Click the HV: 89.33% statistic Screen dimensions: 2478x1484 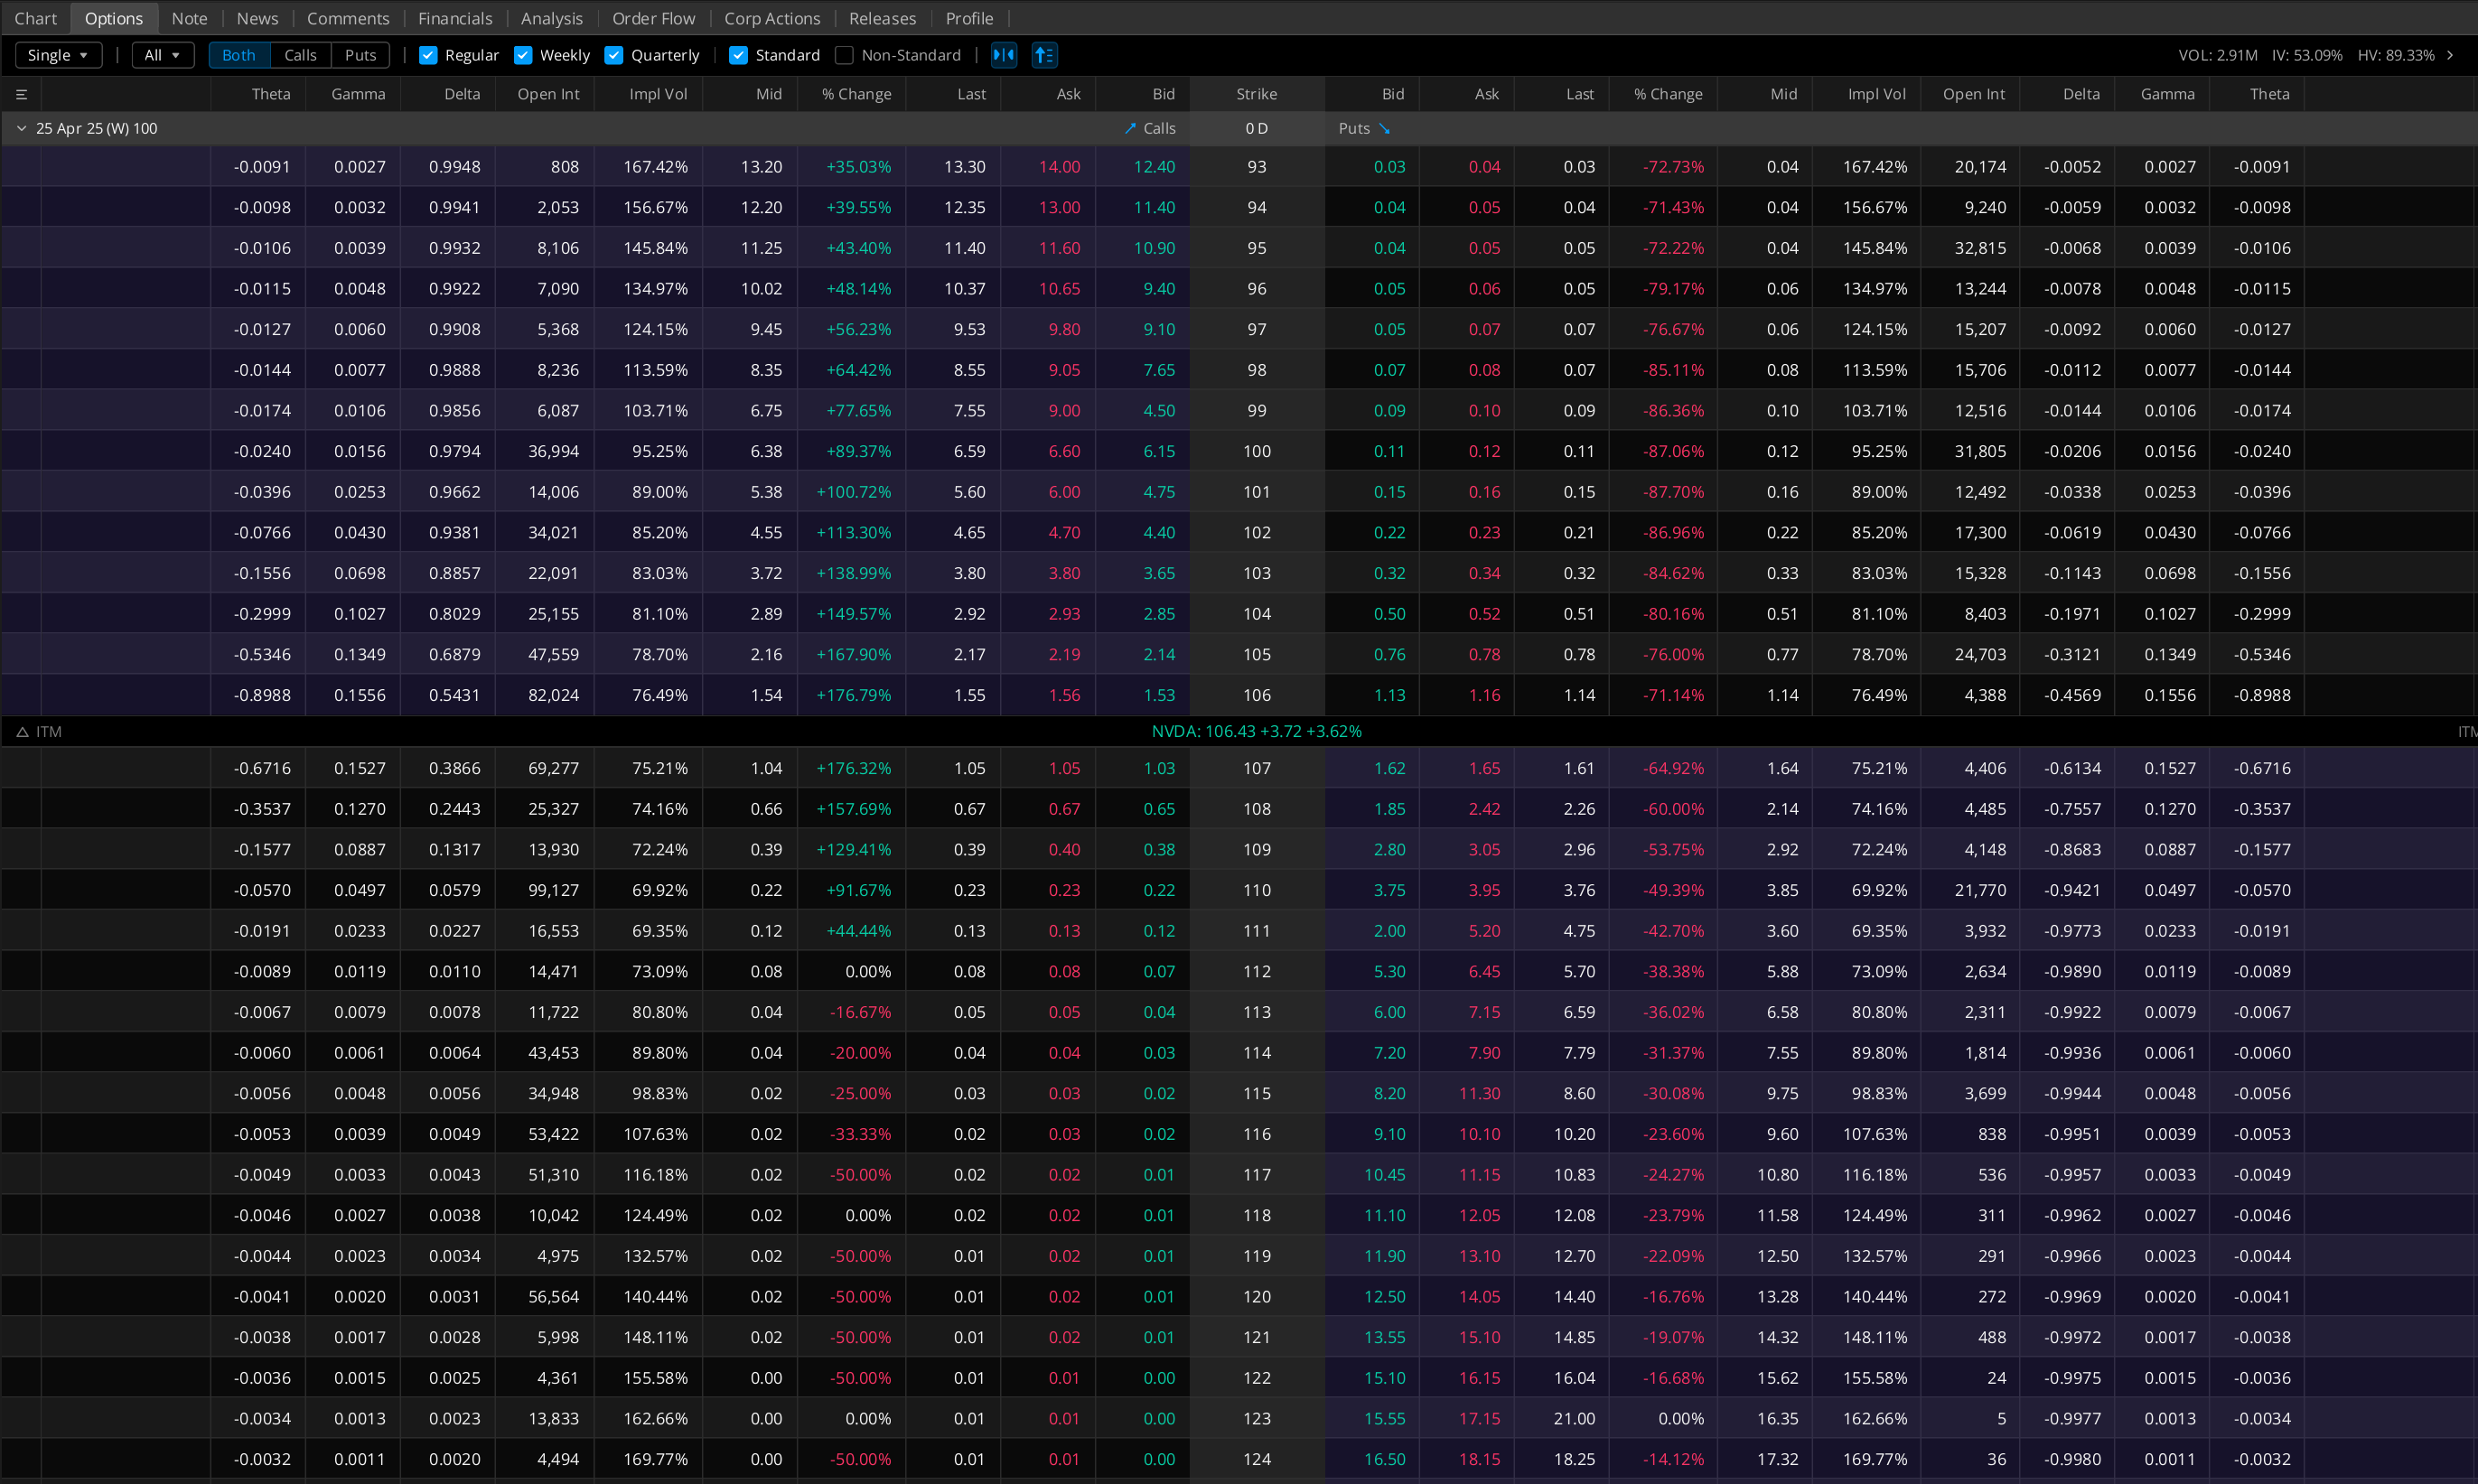[2396, 55]
